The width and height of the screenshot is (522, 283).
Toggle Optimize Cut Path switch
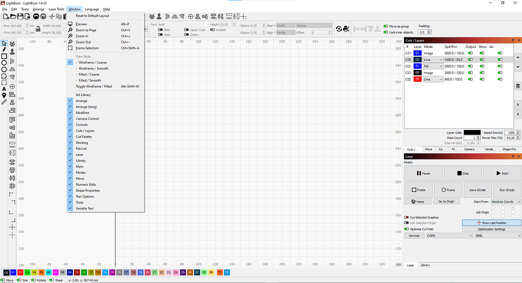point(407,229)
